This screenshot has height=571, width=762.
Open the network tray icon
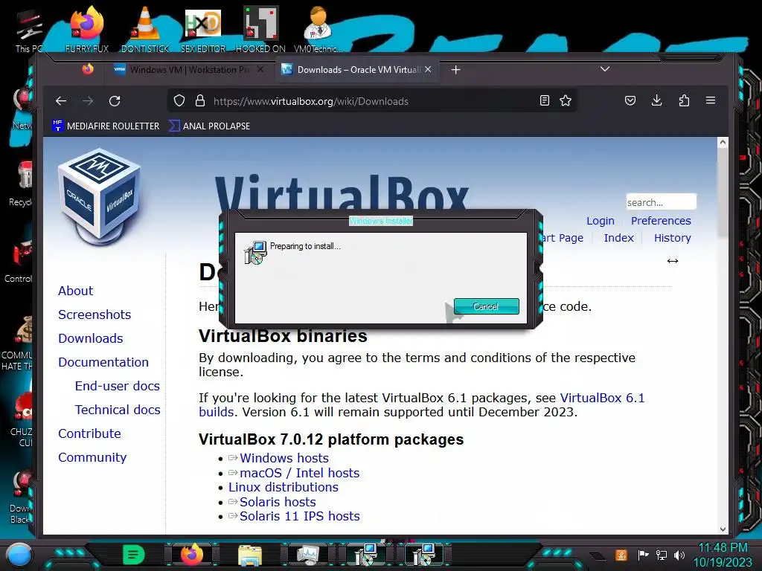[661, 555]
